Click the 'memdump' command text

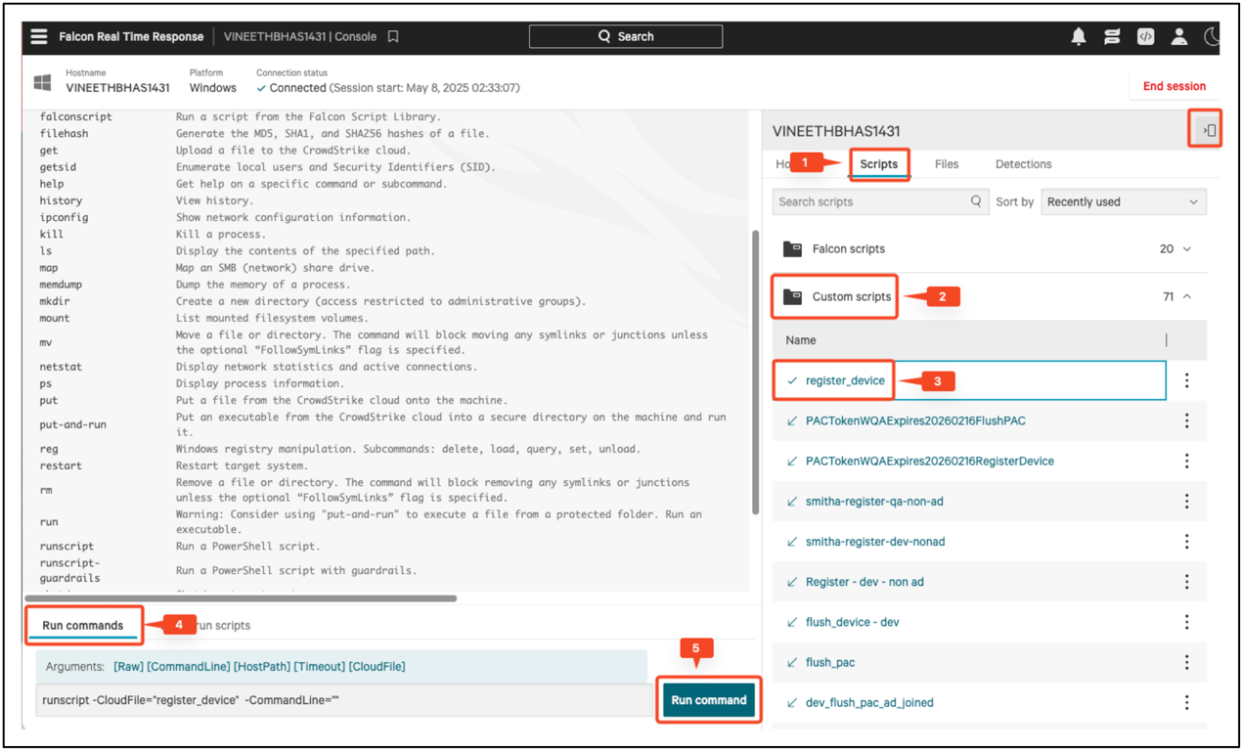point(61,285)
